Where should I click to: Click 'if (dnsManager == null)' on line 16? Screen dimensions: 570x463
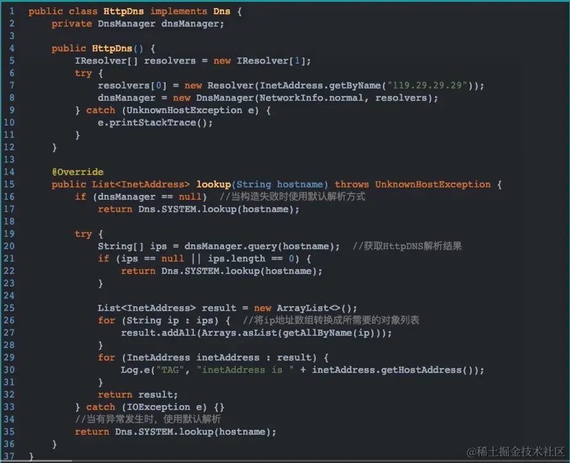pos(141,197)
